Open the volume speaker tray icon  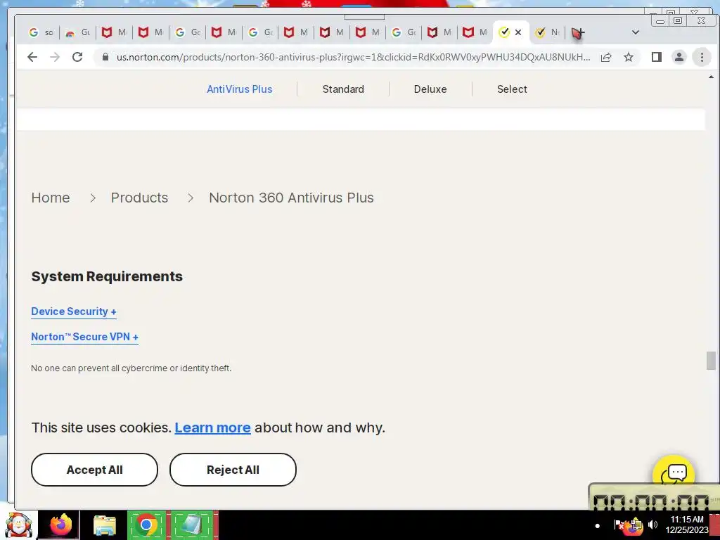(652, 525)
